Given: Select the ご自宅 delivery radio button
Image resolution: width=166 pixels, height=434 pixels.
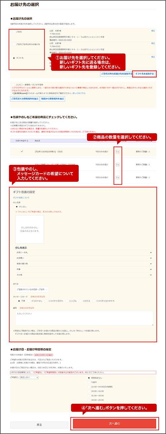Looking at the screenshot, I should (x=14, y=32).
